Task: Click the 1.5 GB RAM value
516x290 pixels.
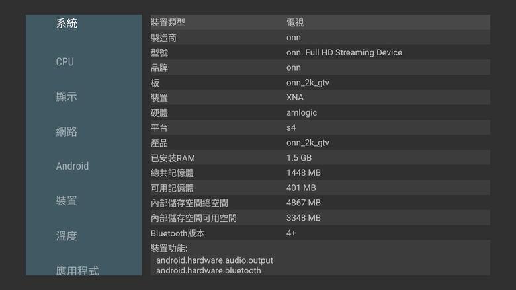Action: (x=299, y=158)
